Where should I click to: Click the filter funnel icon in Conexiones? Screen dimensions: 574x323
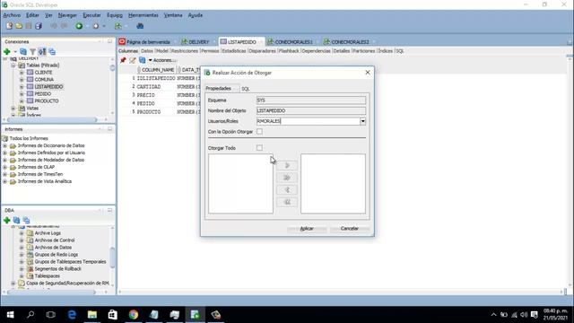(x=32, y=52)
